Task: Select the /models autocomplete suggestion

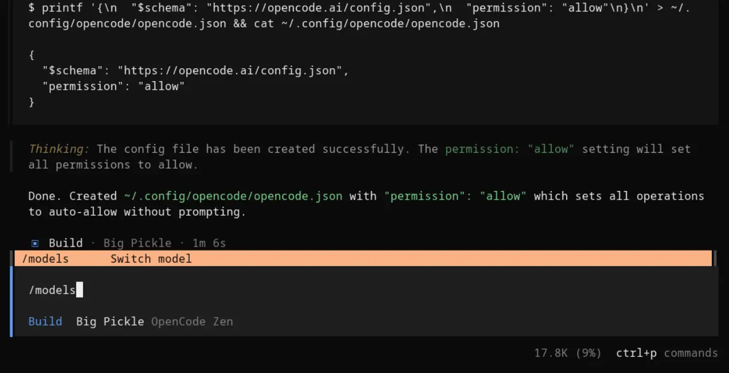Action: (45, 259)
